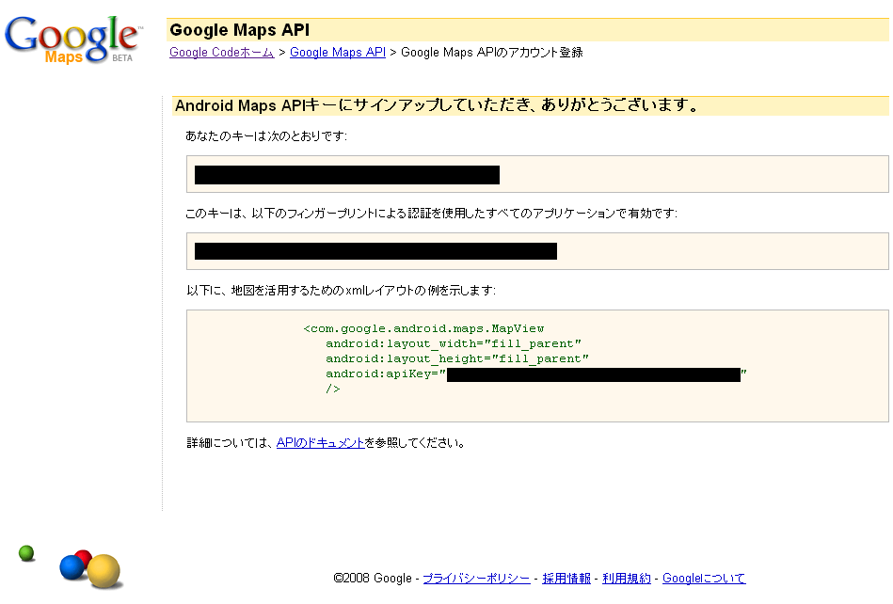The image size is (893, 604).
Task: Open the APIのドキュメント link
Action: pyautogui.click(x=320, y=443)
